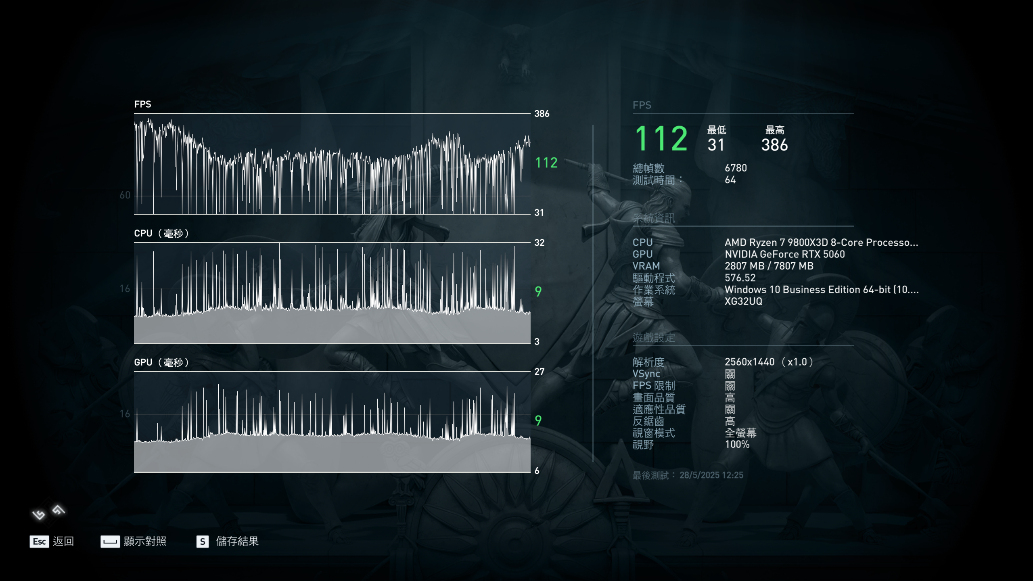Click the Esc key icon to go back
The width and height of the screenshot is (1033, 581).
click(x=39, y=541)
